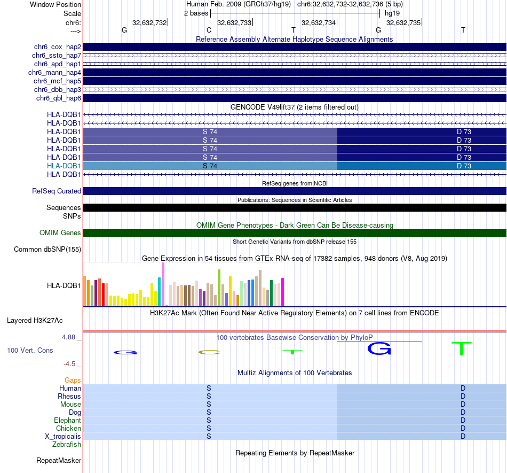Click the chr6_dbb_hap3 label
This screenshot has width=507, height=473.
[x=57, y=89]
